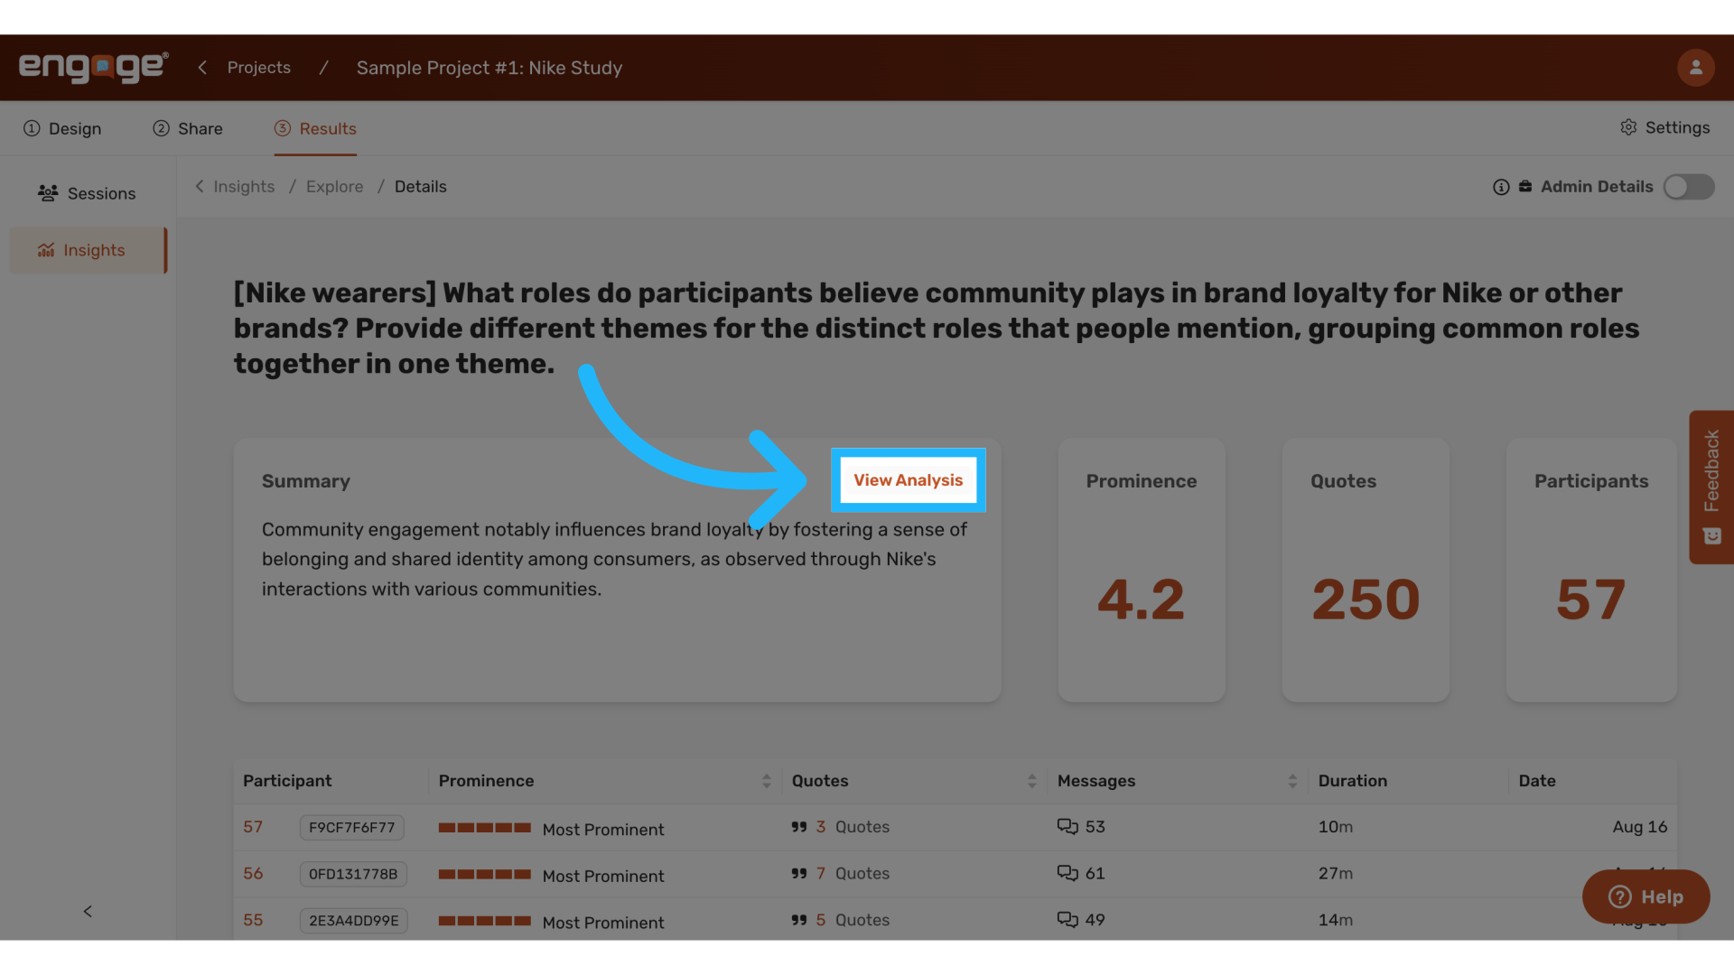The height and width of the screenshot is (975, 1734).
Task: Click the quote icon in row 55
Action: pos(799,920)
